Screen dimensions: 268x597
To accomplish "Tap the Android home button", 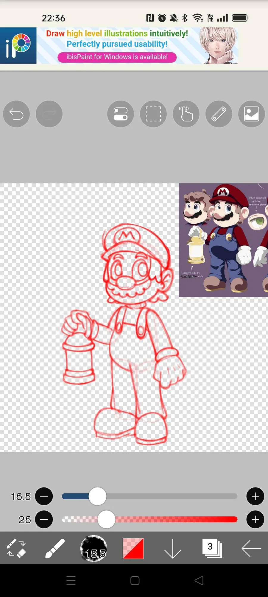I will pos(135,581).
